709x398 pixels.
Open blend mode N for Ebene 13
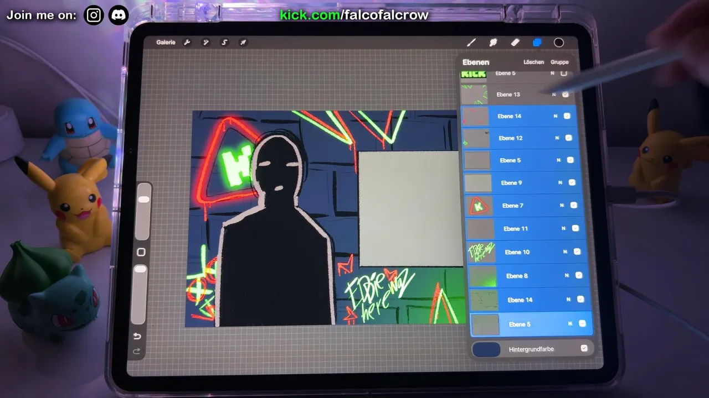[x=554, y=95]
